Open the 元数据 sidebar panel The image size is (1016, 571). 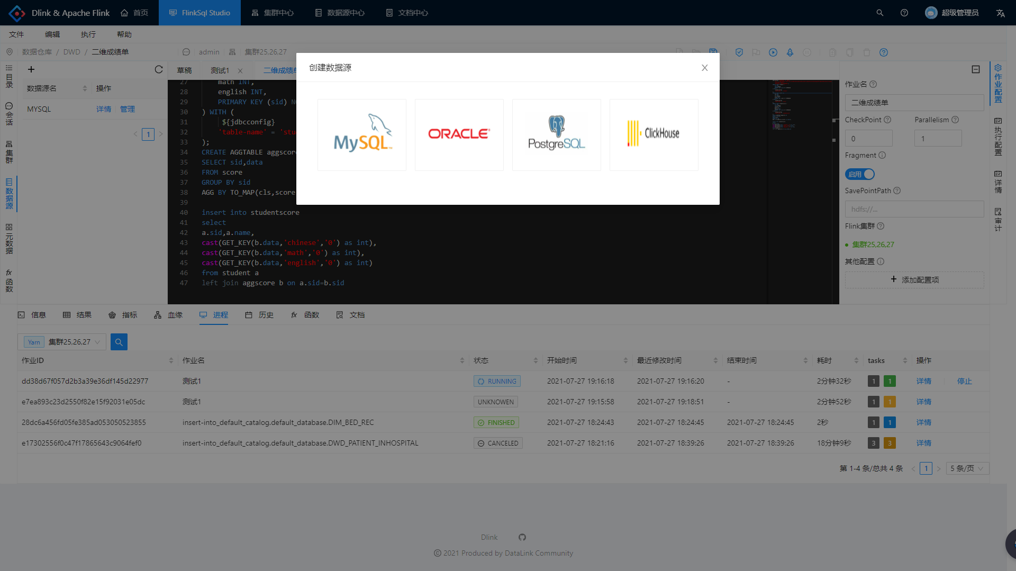pyautogui.click(x=9, y=239)
